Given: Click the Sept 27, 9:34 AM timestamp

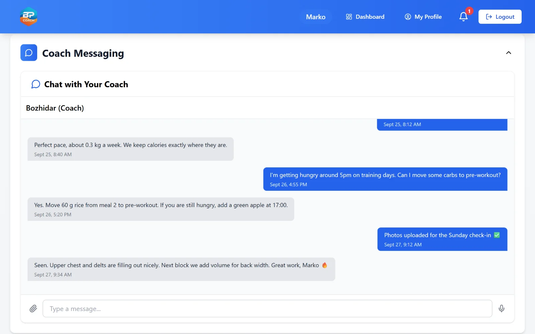Looking at the screenshot, I should coord(53,275).
